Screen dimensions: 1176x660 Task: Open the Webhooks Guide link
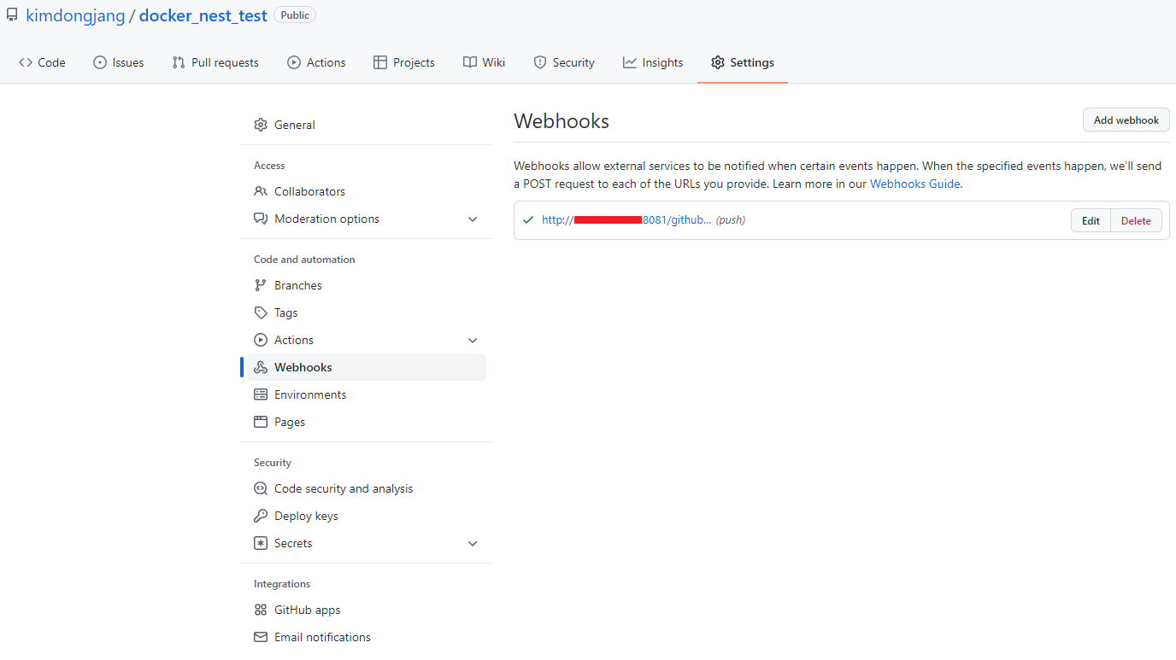[x=915, y=184]
